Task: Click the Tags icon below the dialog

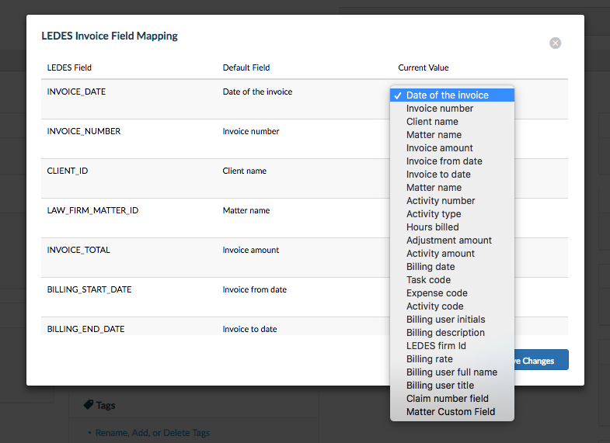Action: [89, 405]
